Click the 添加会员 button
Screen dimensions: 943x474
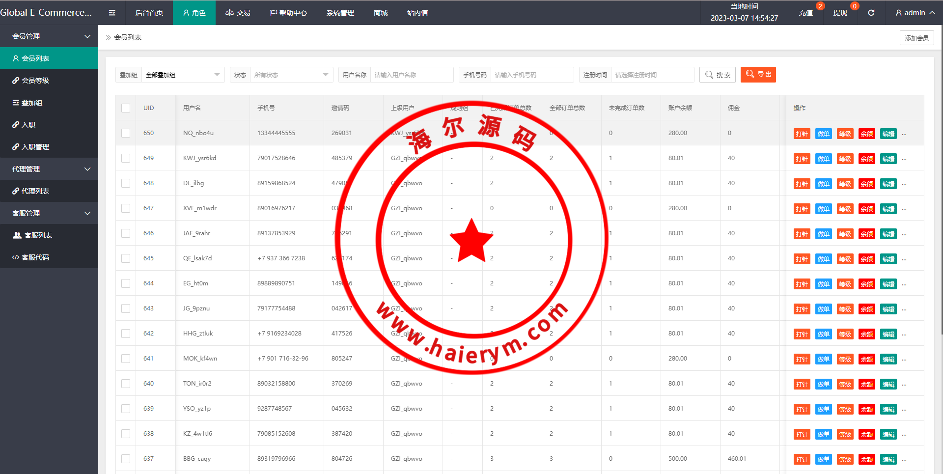(x=916, y=38)
